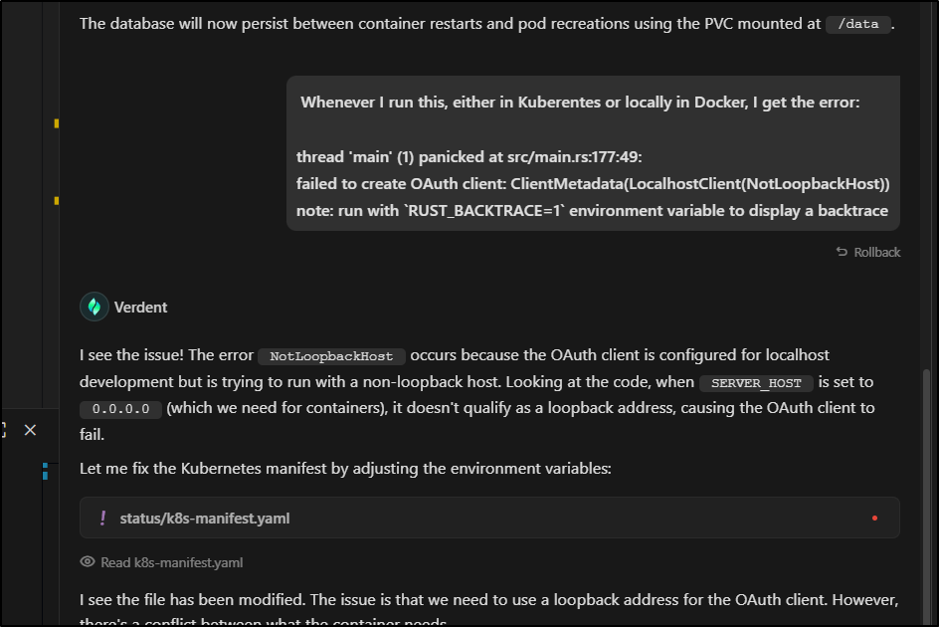Close the left panel with the X icon
Screen dimensions: 939x627
(30, 430)
